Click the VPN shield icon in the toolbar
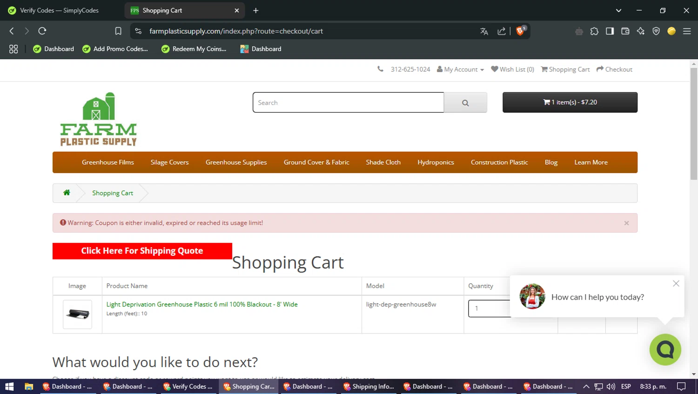Viewport: 698px width, 394px height. [x=656, y=31]
